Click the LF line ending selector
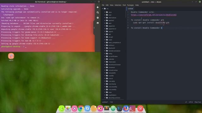202x113 pixels. tap(186, 102)
